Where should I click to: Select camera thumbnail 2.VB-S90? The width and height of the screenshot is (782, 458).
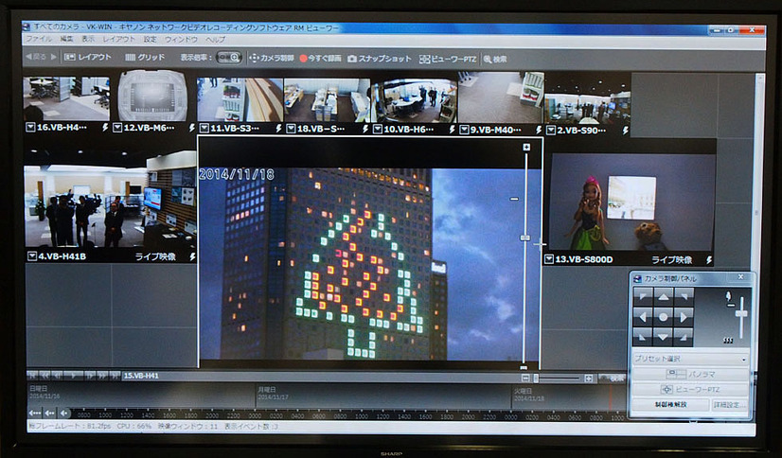588,99
